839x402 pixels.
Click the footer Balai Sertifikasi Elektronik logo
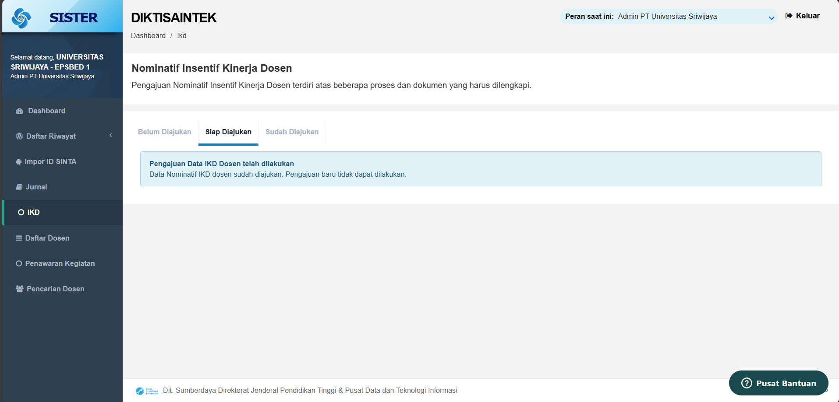tap(147, 391)
